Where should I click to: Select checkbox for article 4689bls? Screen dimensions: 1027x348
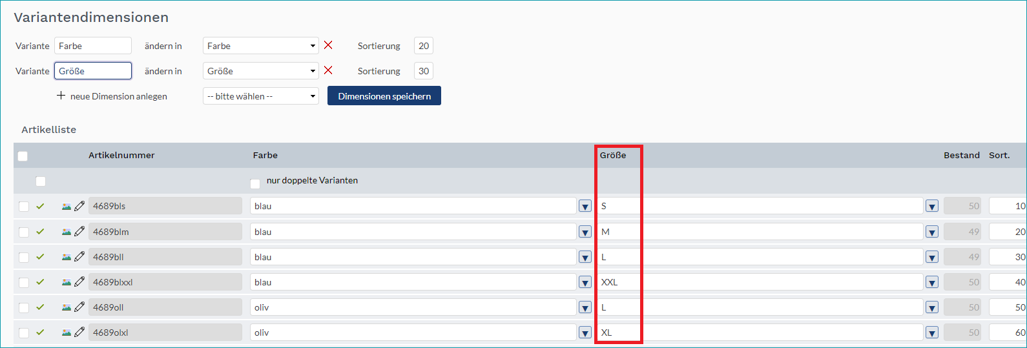[x=24, y=207]
